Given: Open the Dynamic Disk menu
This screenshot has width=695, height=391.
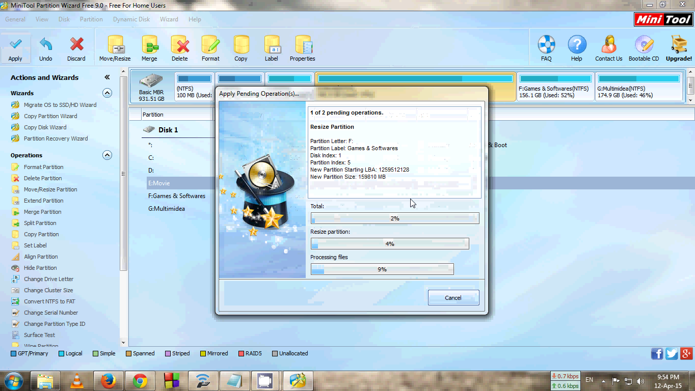Looking at the screenshot, I should (131, 19).
